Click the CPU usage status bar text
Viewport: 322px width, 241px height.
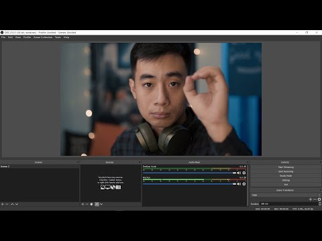pyautogui.click(x=303, y=209)
